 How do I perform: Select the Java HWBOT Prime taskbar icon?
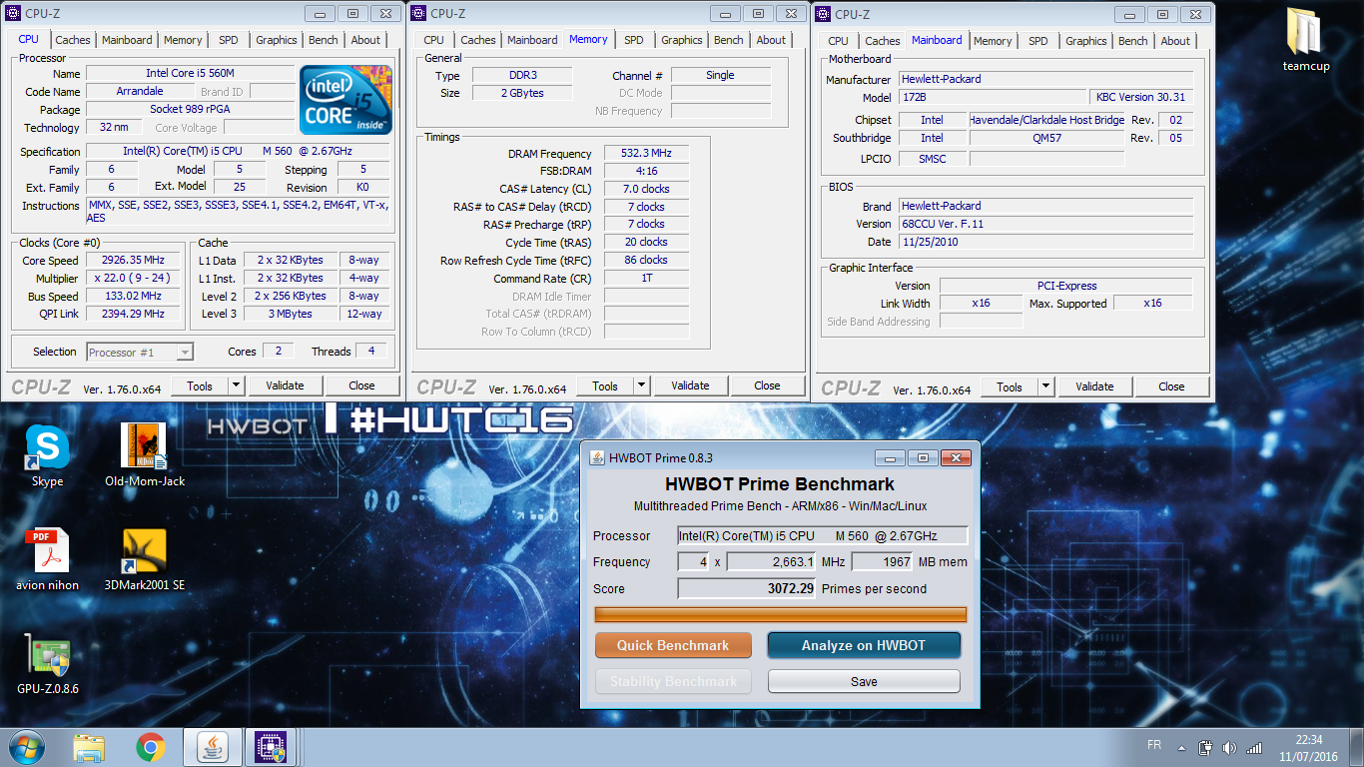(x=213, y=747)
